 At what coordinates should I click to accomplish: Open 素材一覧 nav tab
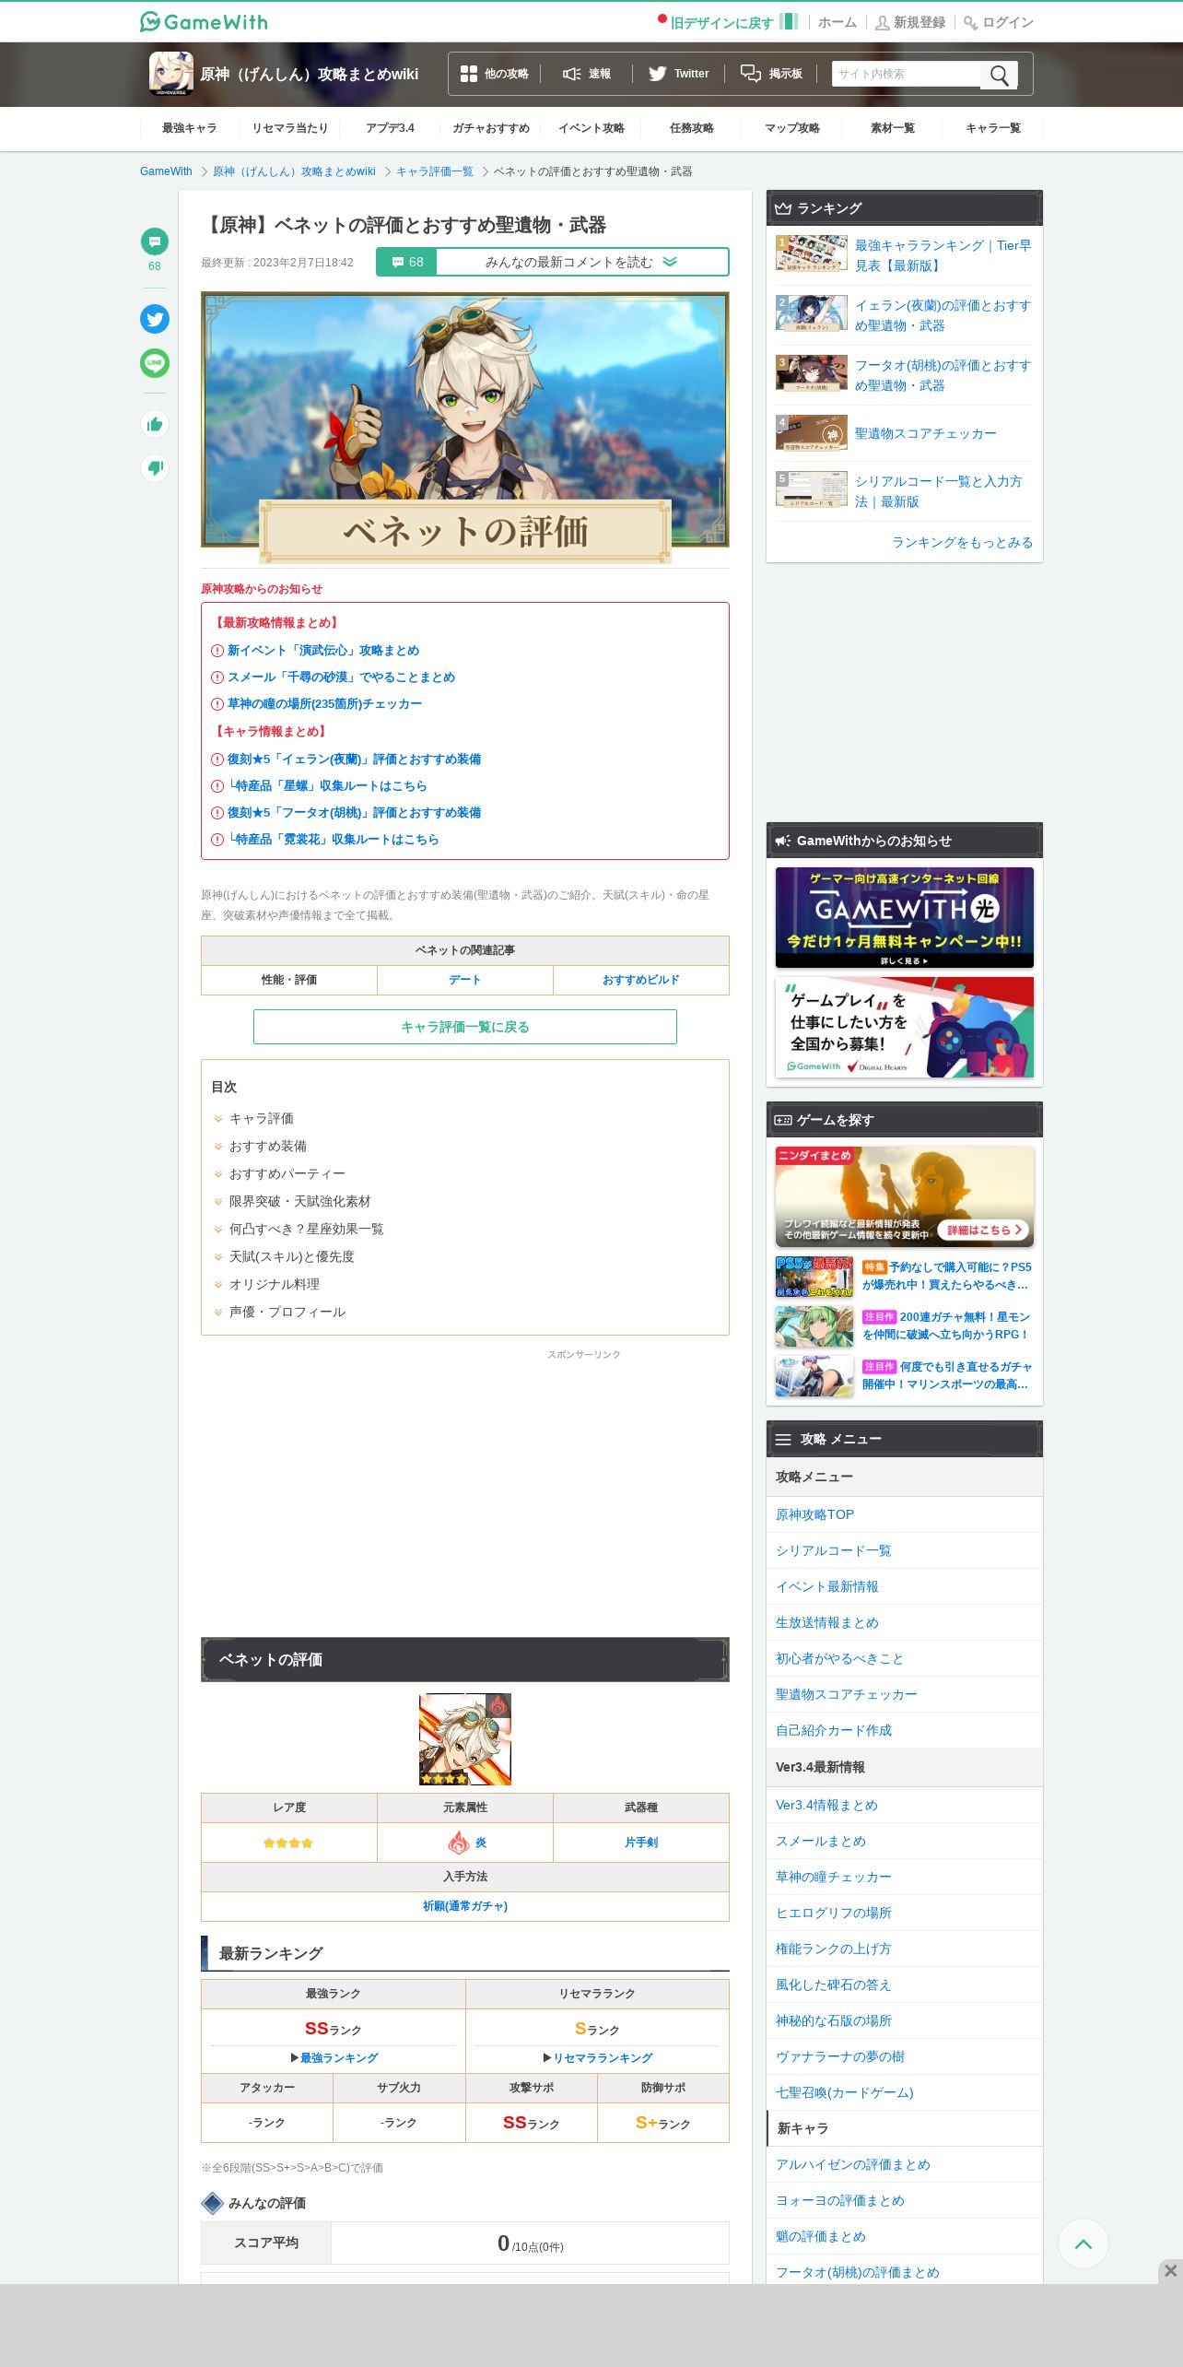click(893, 128)
